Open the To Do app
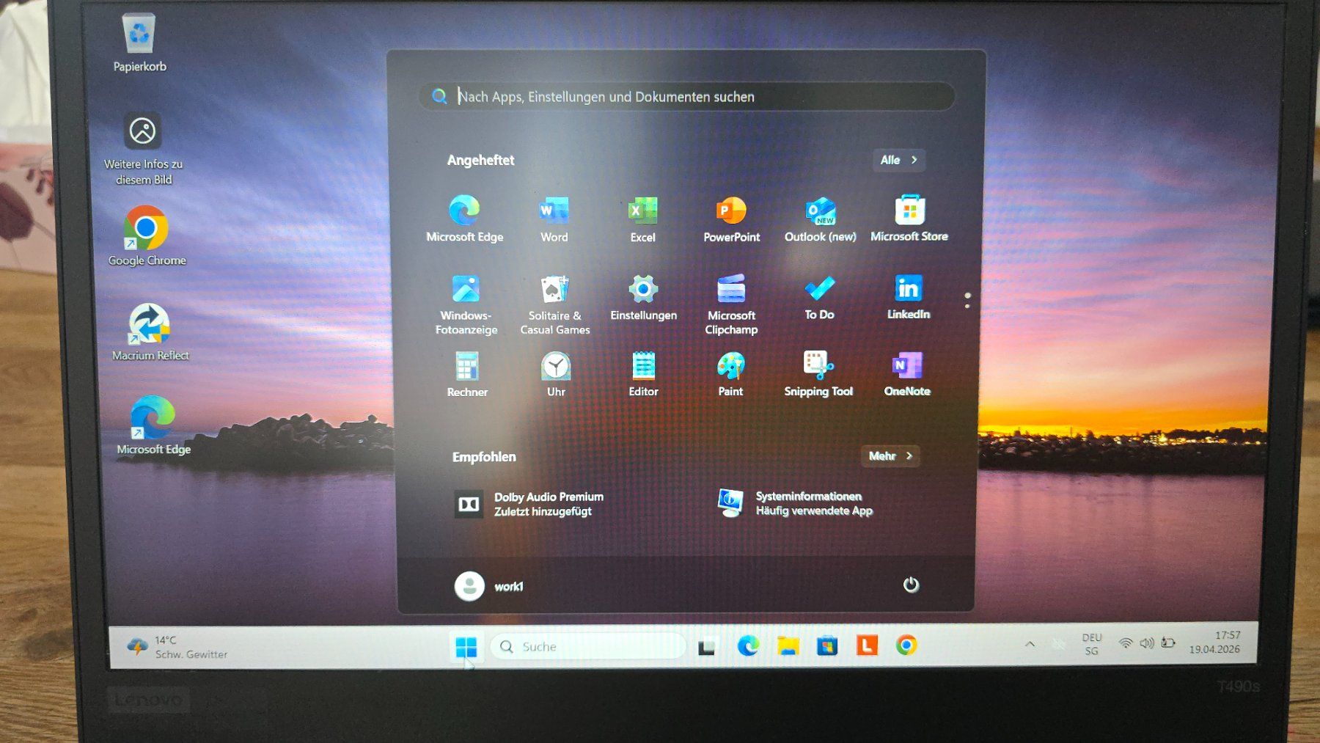The width and height of the screenshot is (1320, 743). [x=819, y=298]
